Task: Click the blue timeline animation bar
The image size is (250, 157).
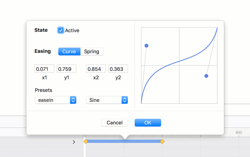Action: click(124, 142)
